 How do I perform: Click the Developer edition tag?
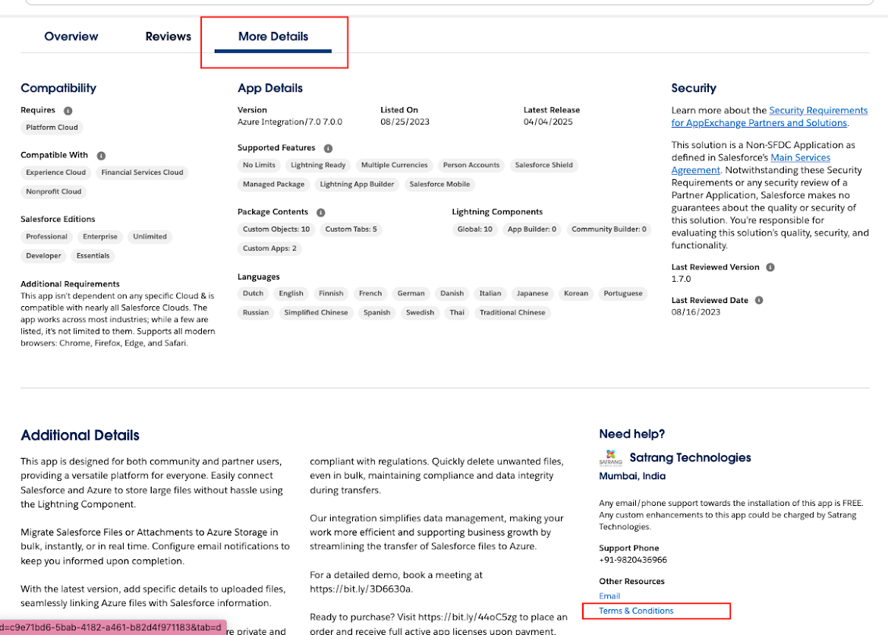[43, 256]
